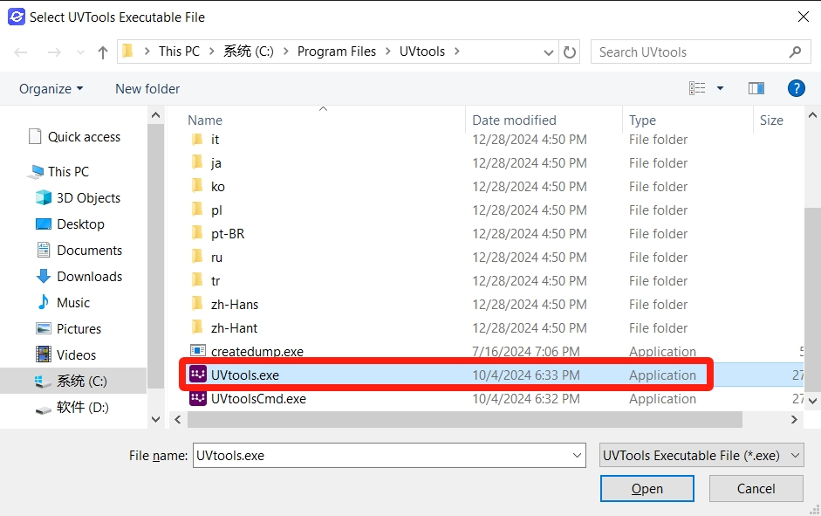Click the Refresh icon beside address bar
This screenshot has height=516, width=821.
pos(570,52)
